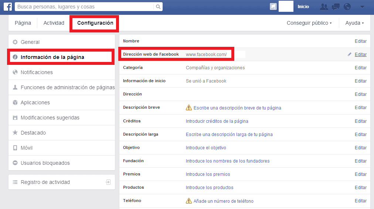Select the Configuración tab
Screen dimensions: 374x209
click(95, 23)
